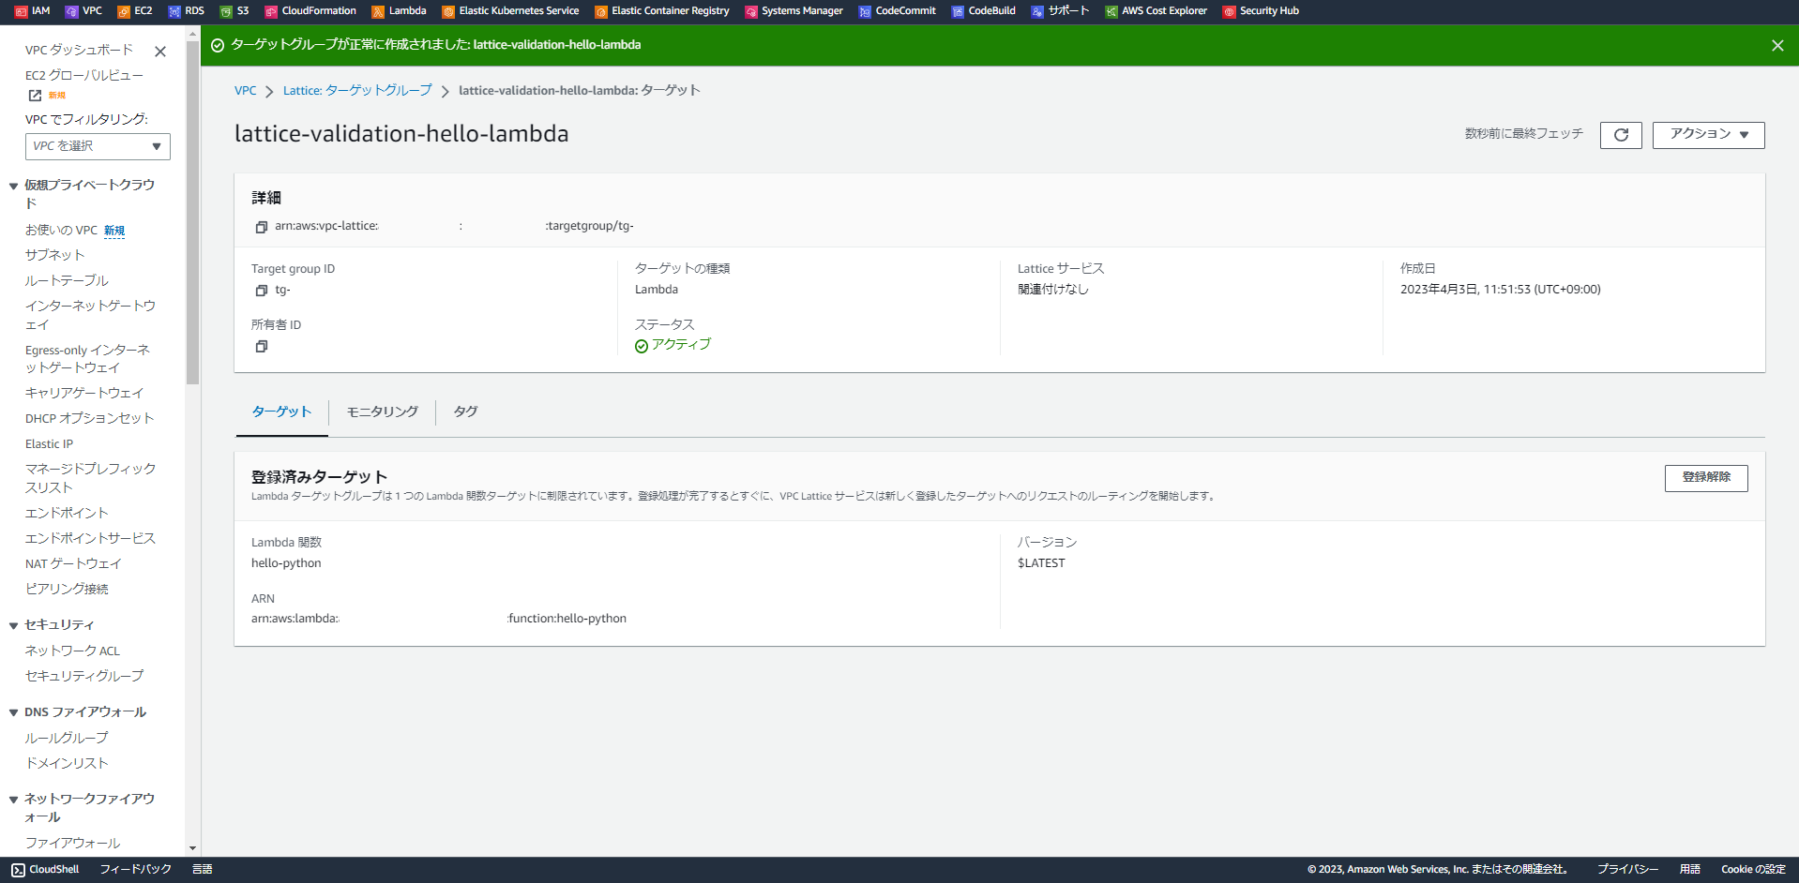Image resolution: width=1799 pixels, height=883 pixels.
Task: Open the CodeCommit shortcut icon
Action: tap(865, 11)
